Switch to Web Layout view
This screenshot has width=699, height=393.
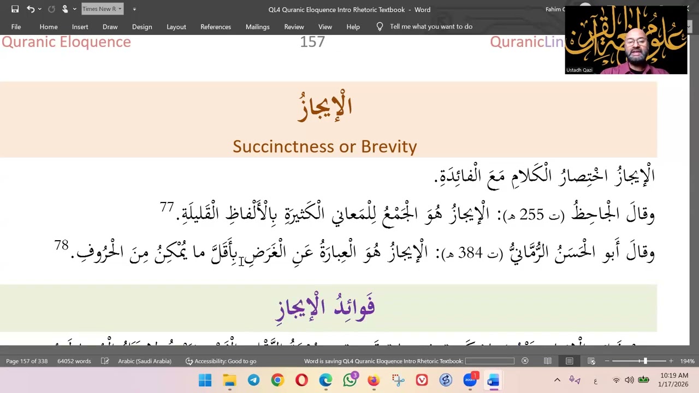click(591, 361)
